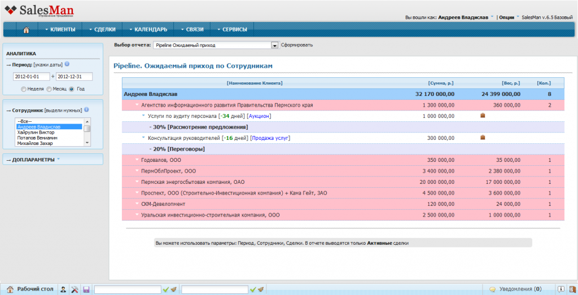The width and height of the screenshot is (578, 295).
Task: Expand the ДОП.ПАРАМЕТРЫ section
Action: click(x=33, y=160)
